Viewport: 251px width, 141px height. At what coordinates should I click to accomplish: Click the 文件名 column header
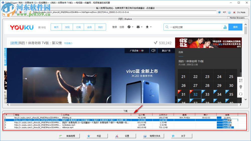pos(96,115)
